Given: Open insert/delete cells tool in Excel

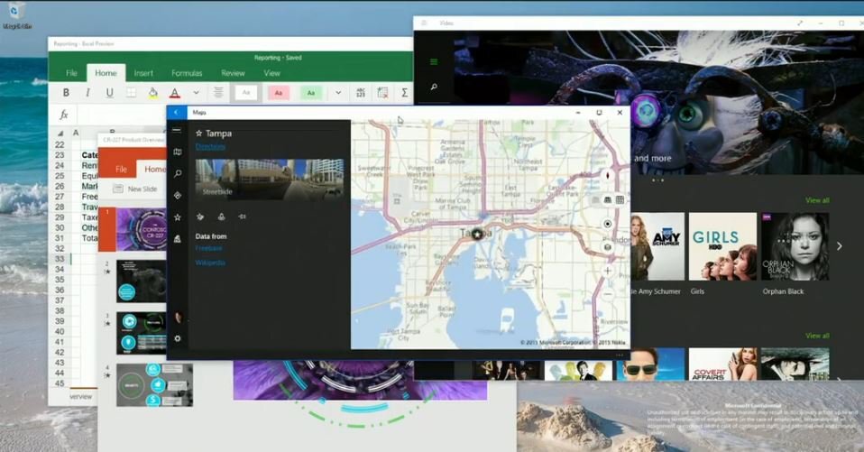Looking at the screenshot, I should (x=382, y=93).
